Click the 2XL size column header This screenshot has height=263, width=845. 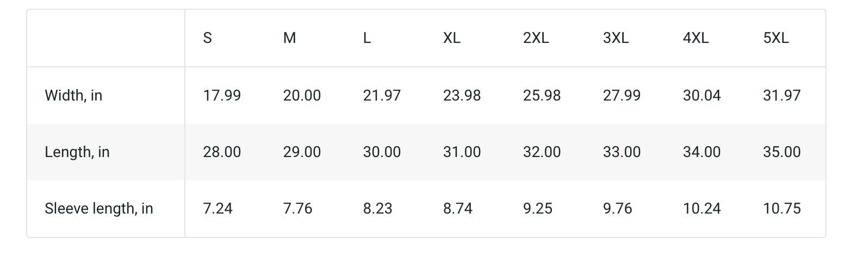(536, 38)
